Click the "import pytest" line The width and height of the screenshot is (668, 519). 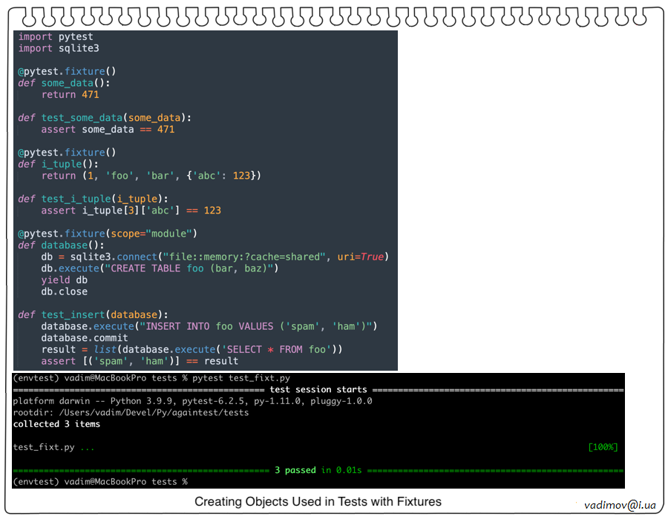pos(56,36)
